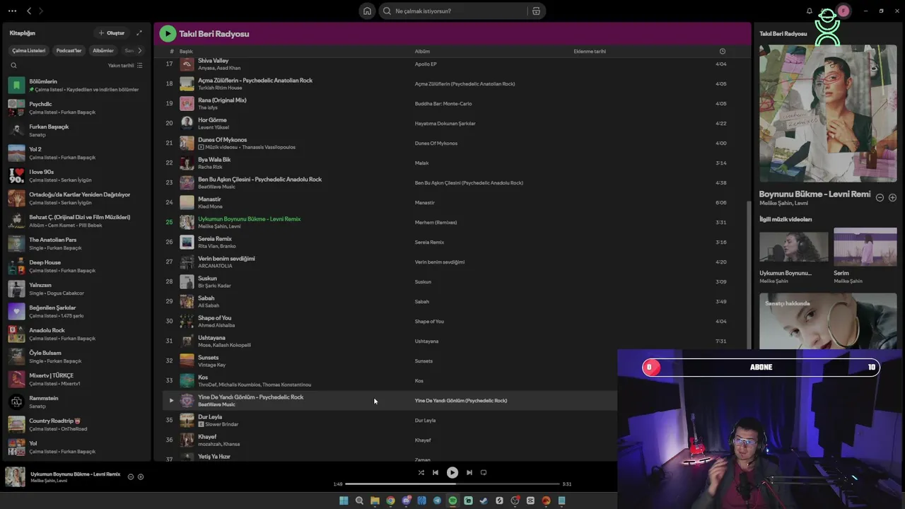The height and width of the screenshot is (509, 905).
Task: Open the Home page icon
Action: coord(367,11)
